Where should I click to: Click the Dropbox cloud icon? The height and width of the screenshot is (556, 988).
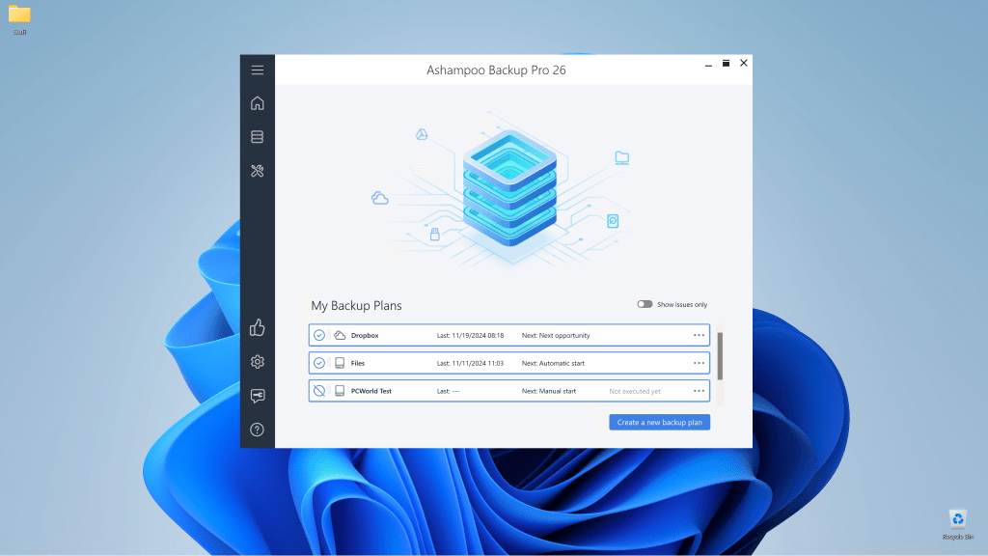(339, 335)
